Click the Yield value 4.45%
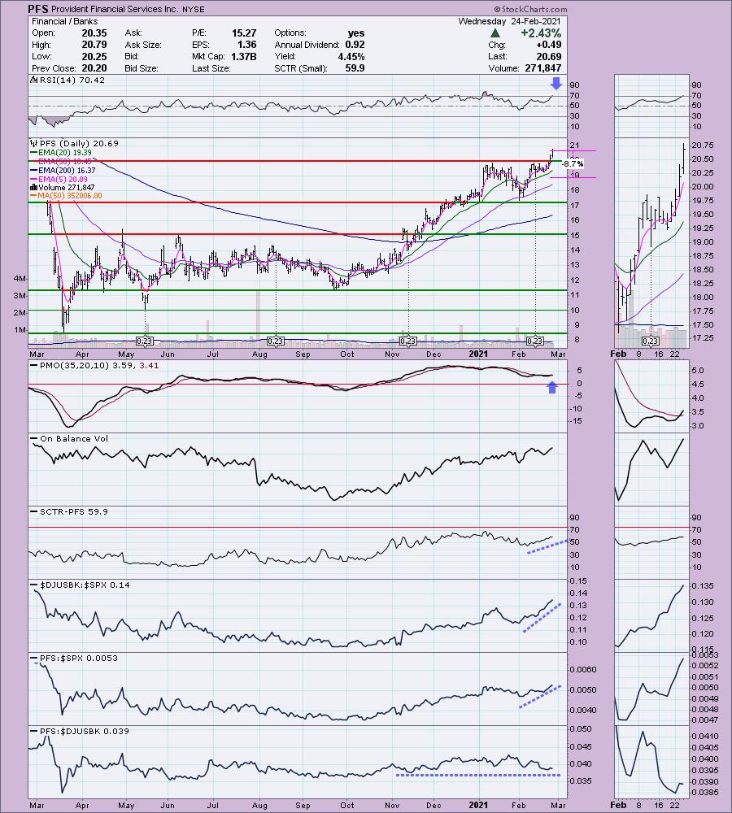The width and height of the screenshot is (732, 813). pos(351,57)
